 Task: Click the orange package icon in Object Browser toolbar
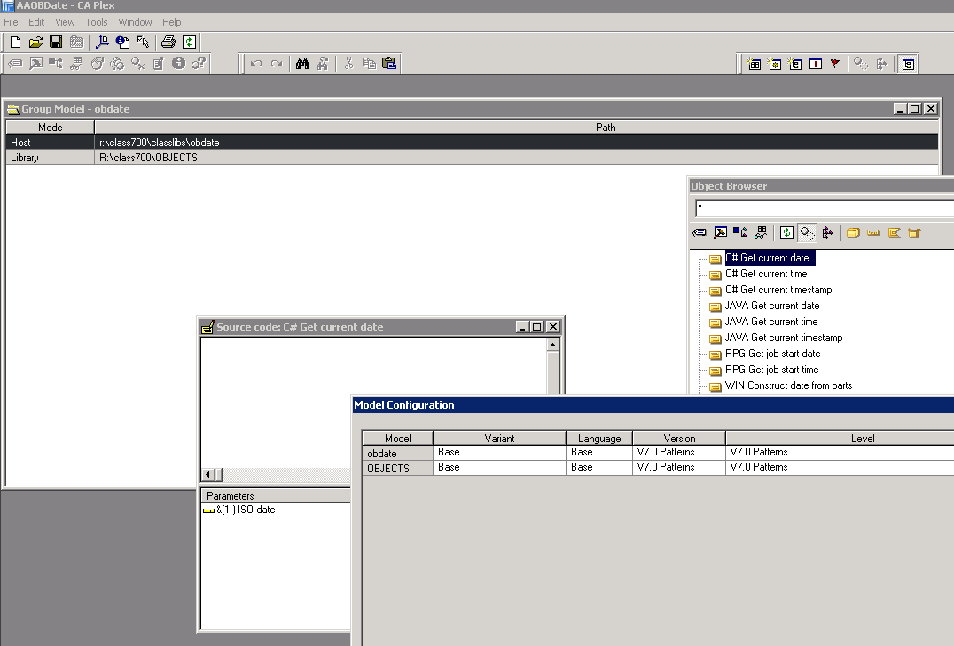pos(914,233)
